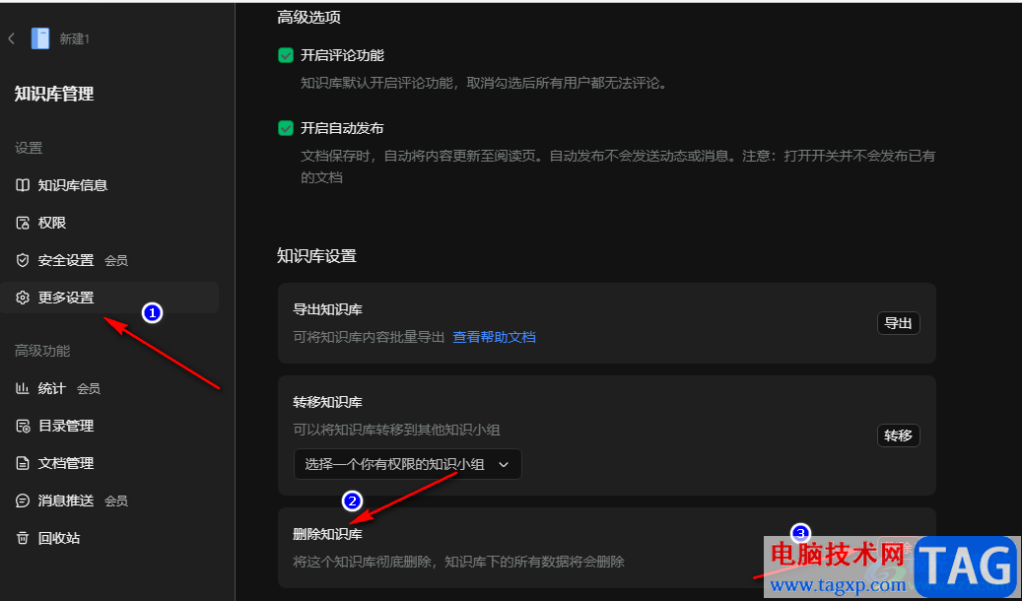
Task: Click the 知识库信息 book icon
Action: [x=23, y=186]
